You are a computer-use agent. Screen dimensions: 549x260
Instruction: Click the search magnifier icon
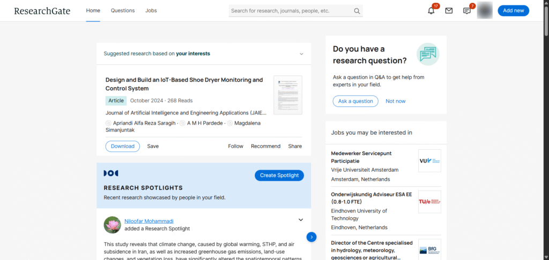[357, 11]
